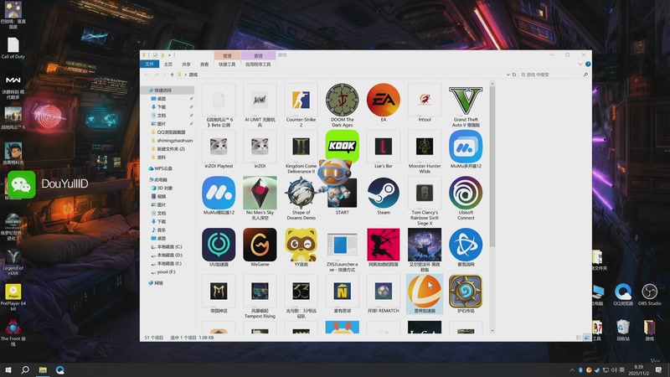Open the address bar history dropdown
The height and width of the screenshot is (377, 670).
point(508,75)
